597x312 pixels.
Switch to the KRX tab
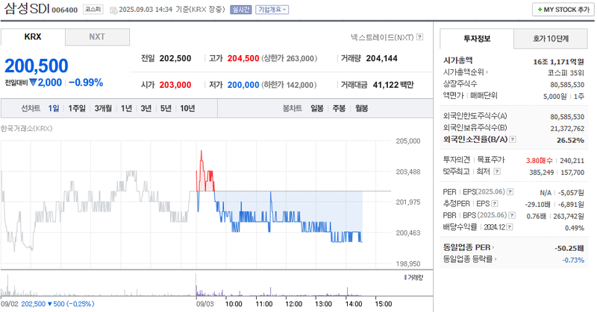[33, 37]
